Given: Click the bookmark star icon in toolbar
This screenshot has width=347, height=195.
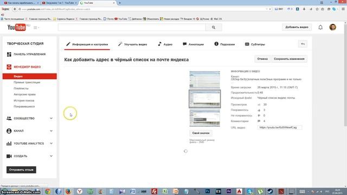Looking at the screenshot, I should [317, 9].
